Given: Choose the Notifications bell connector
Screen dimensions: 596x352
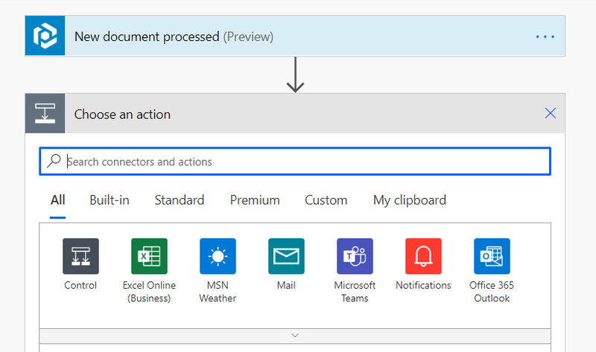Looking at the screenshot, I should 423,257.
